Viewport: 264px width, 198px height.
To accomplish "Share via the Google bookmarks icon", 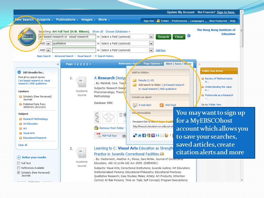I will coord(148,135).
